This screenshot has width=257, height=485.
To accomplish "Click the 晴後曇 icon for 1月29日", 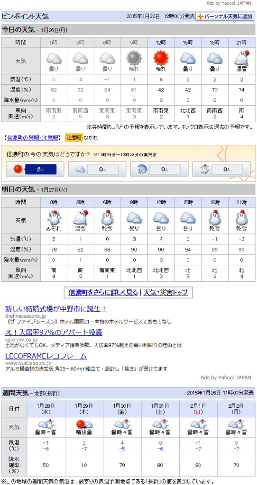I will [x=84, y=424].
